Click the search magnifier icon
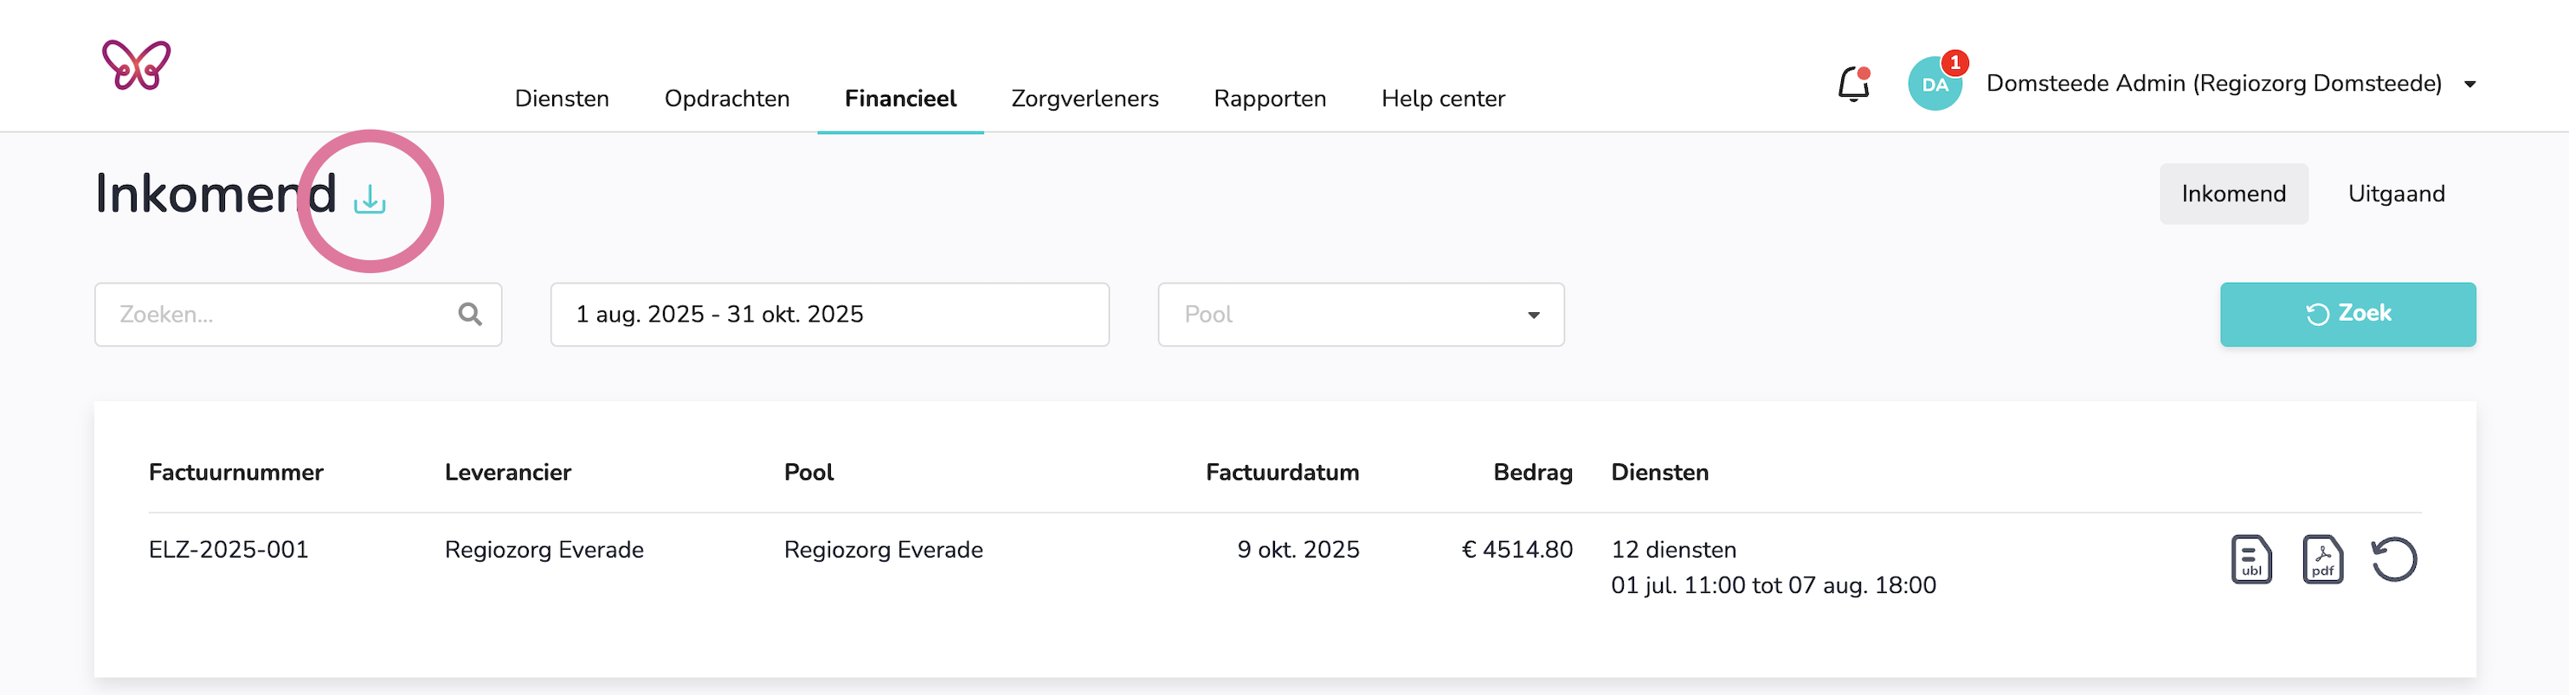Viewport: 2569px width, 695px height. point(470,315)
